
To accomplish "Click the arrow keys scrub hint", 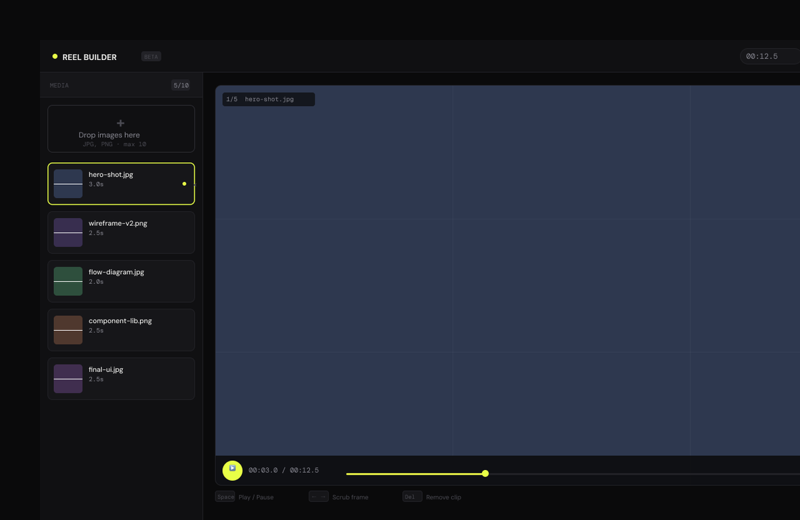I will 319,497.
